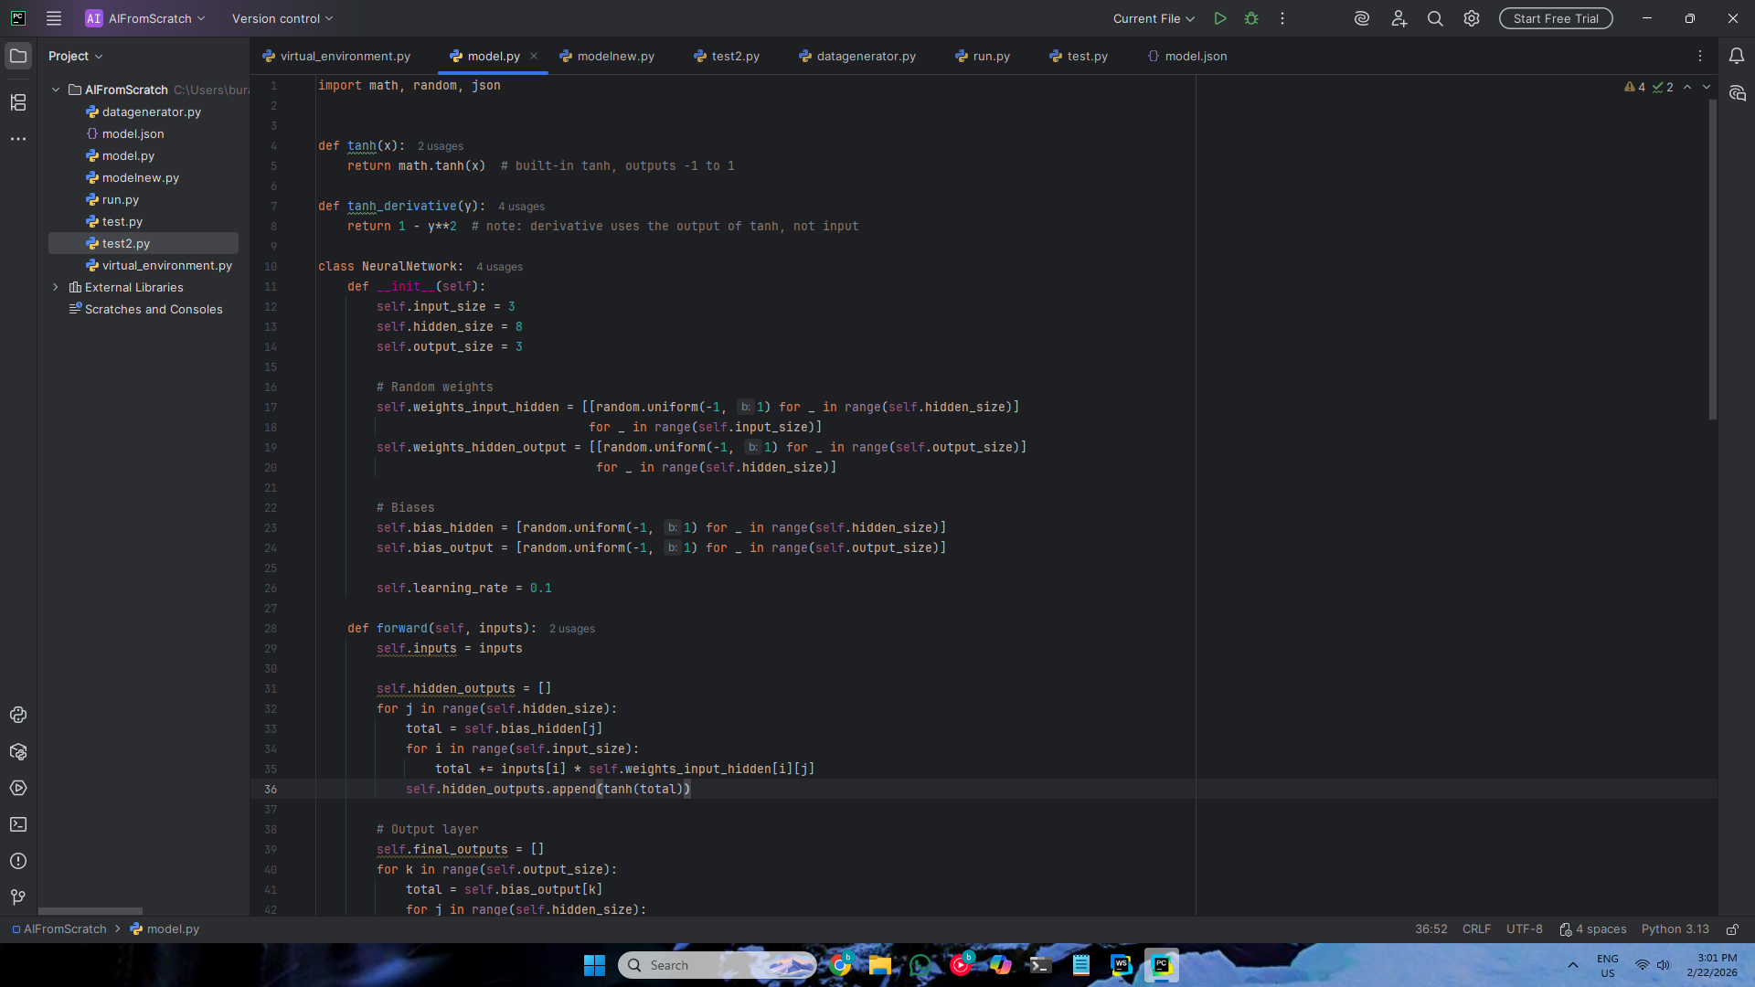Expand the AIFromScratch project dropdown
Viewport: 1755px width, 987px height.
(145, 18)
